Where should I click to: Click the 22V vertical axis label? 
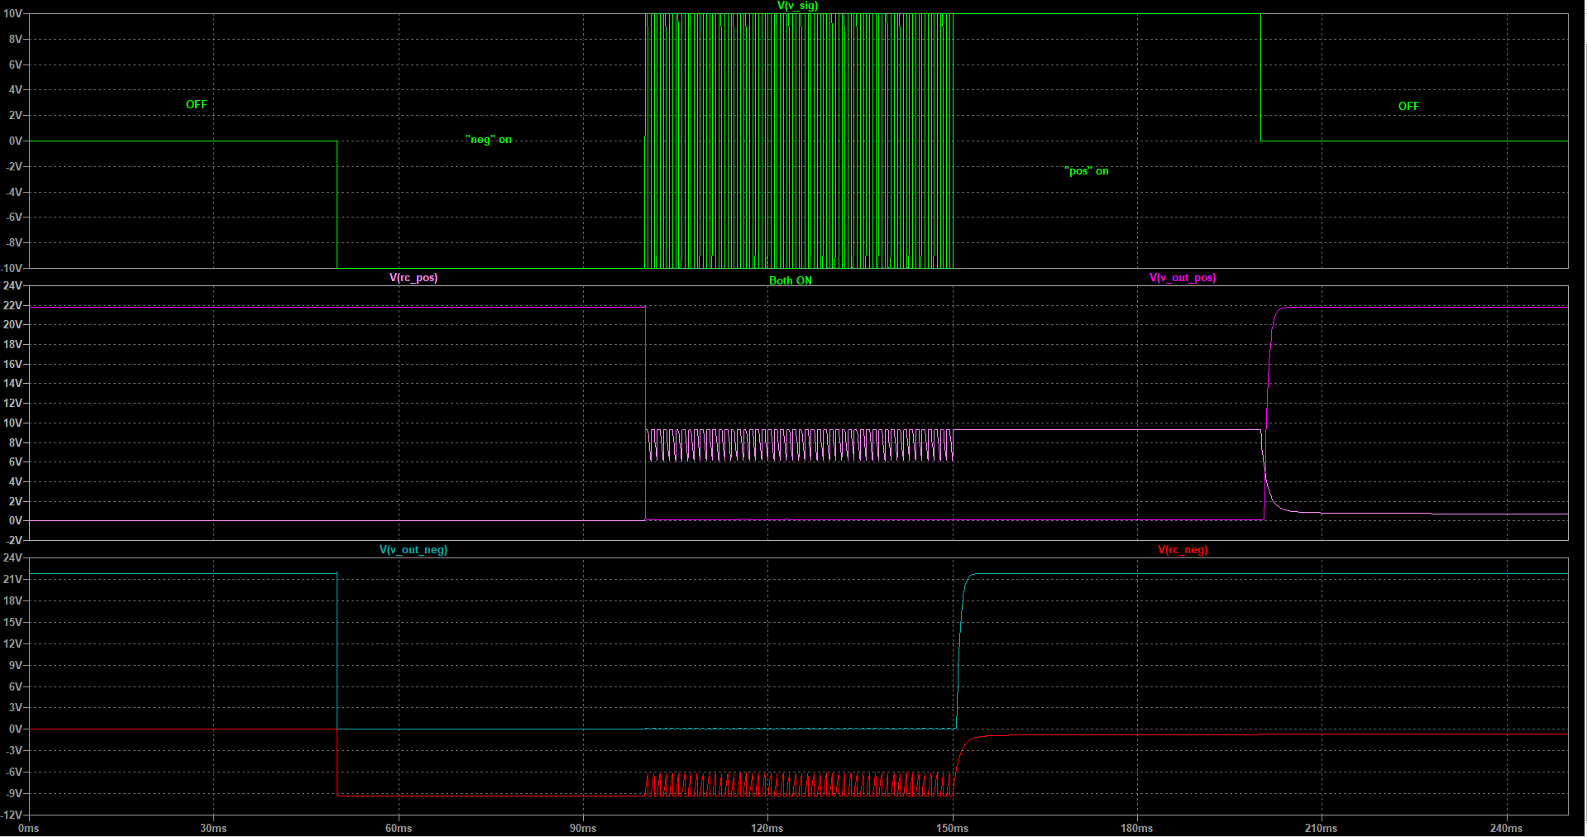[13, 306]
